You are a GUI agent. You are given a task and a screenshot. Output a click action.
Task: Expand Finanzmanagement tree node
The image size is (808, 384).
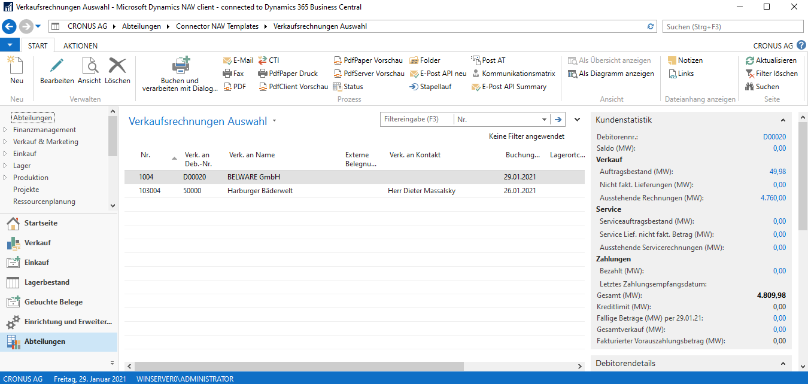pos(6,130)
